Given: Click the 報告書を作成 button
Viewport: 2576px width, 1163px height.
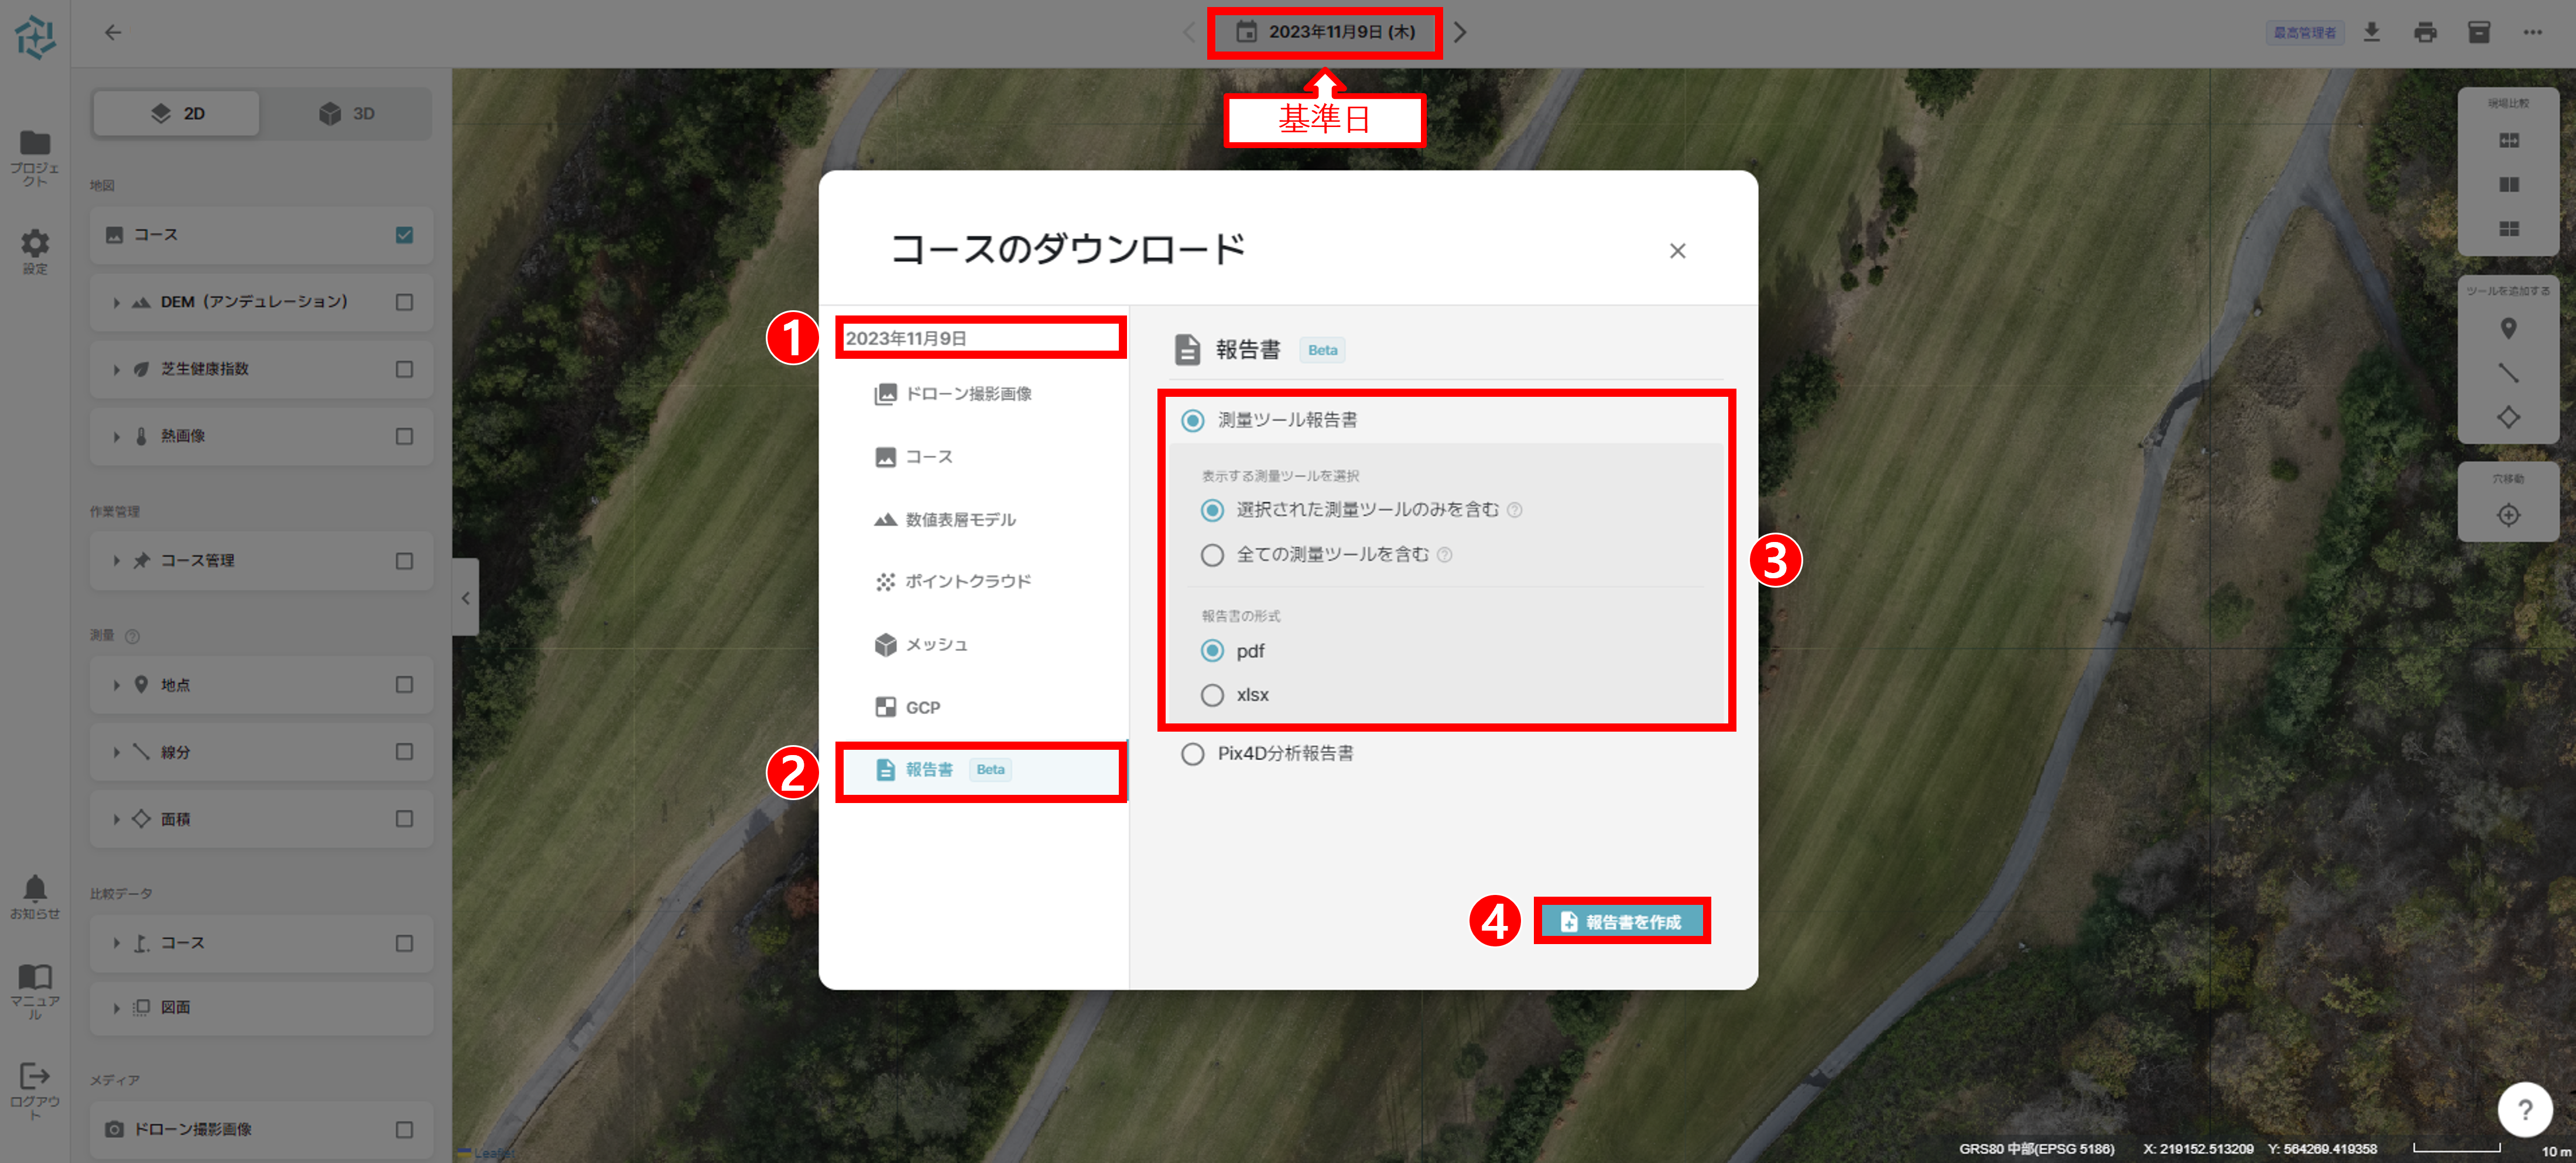Looking at the screenshot, I should click(1621, 921).
